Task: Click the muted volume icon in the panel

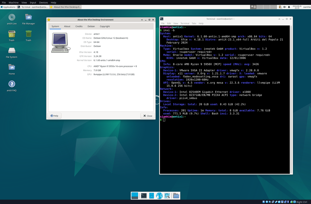Action: [x=285, y=7]
